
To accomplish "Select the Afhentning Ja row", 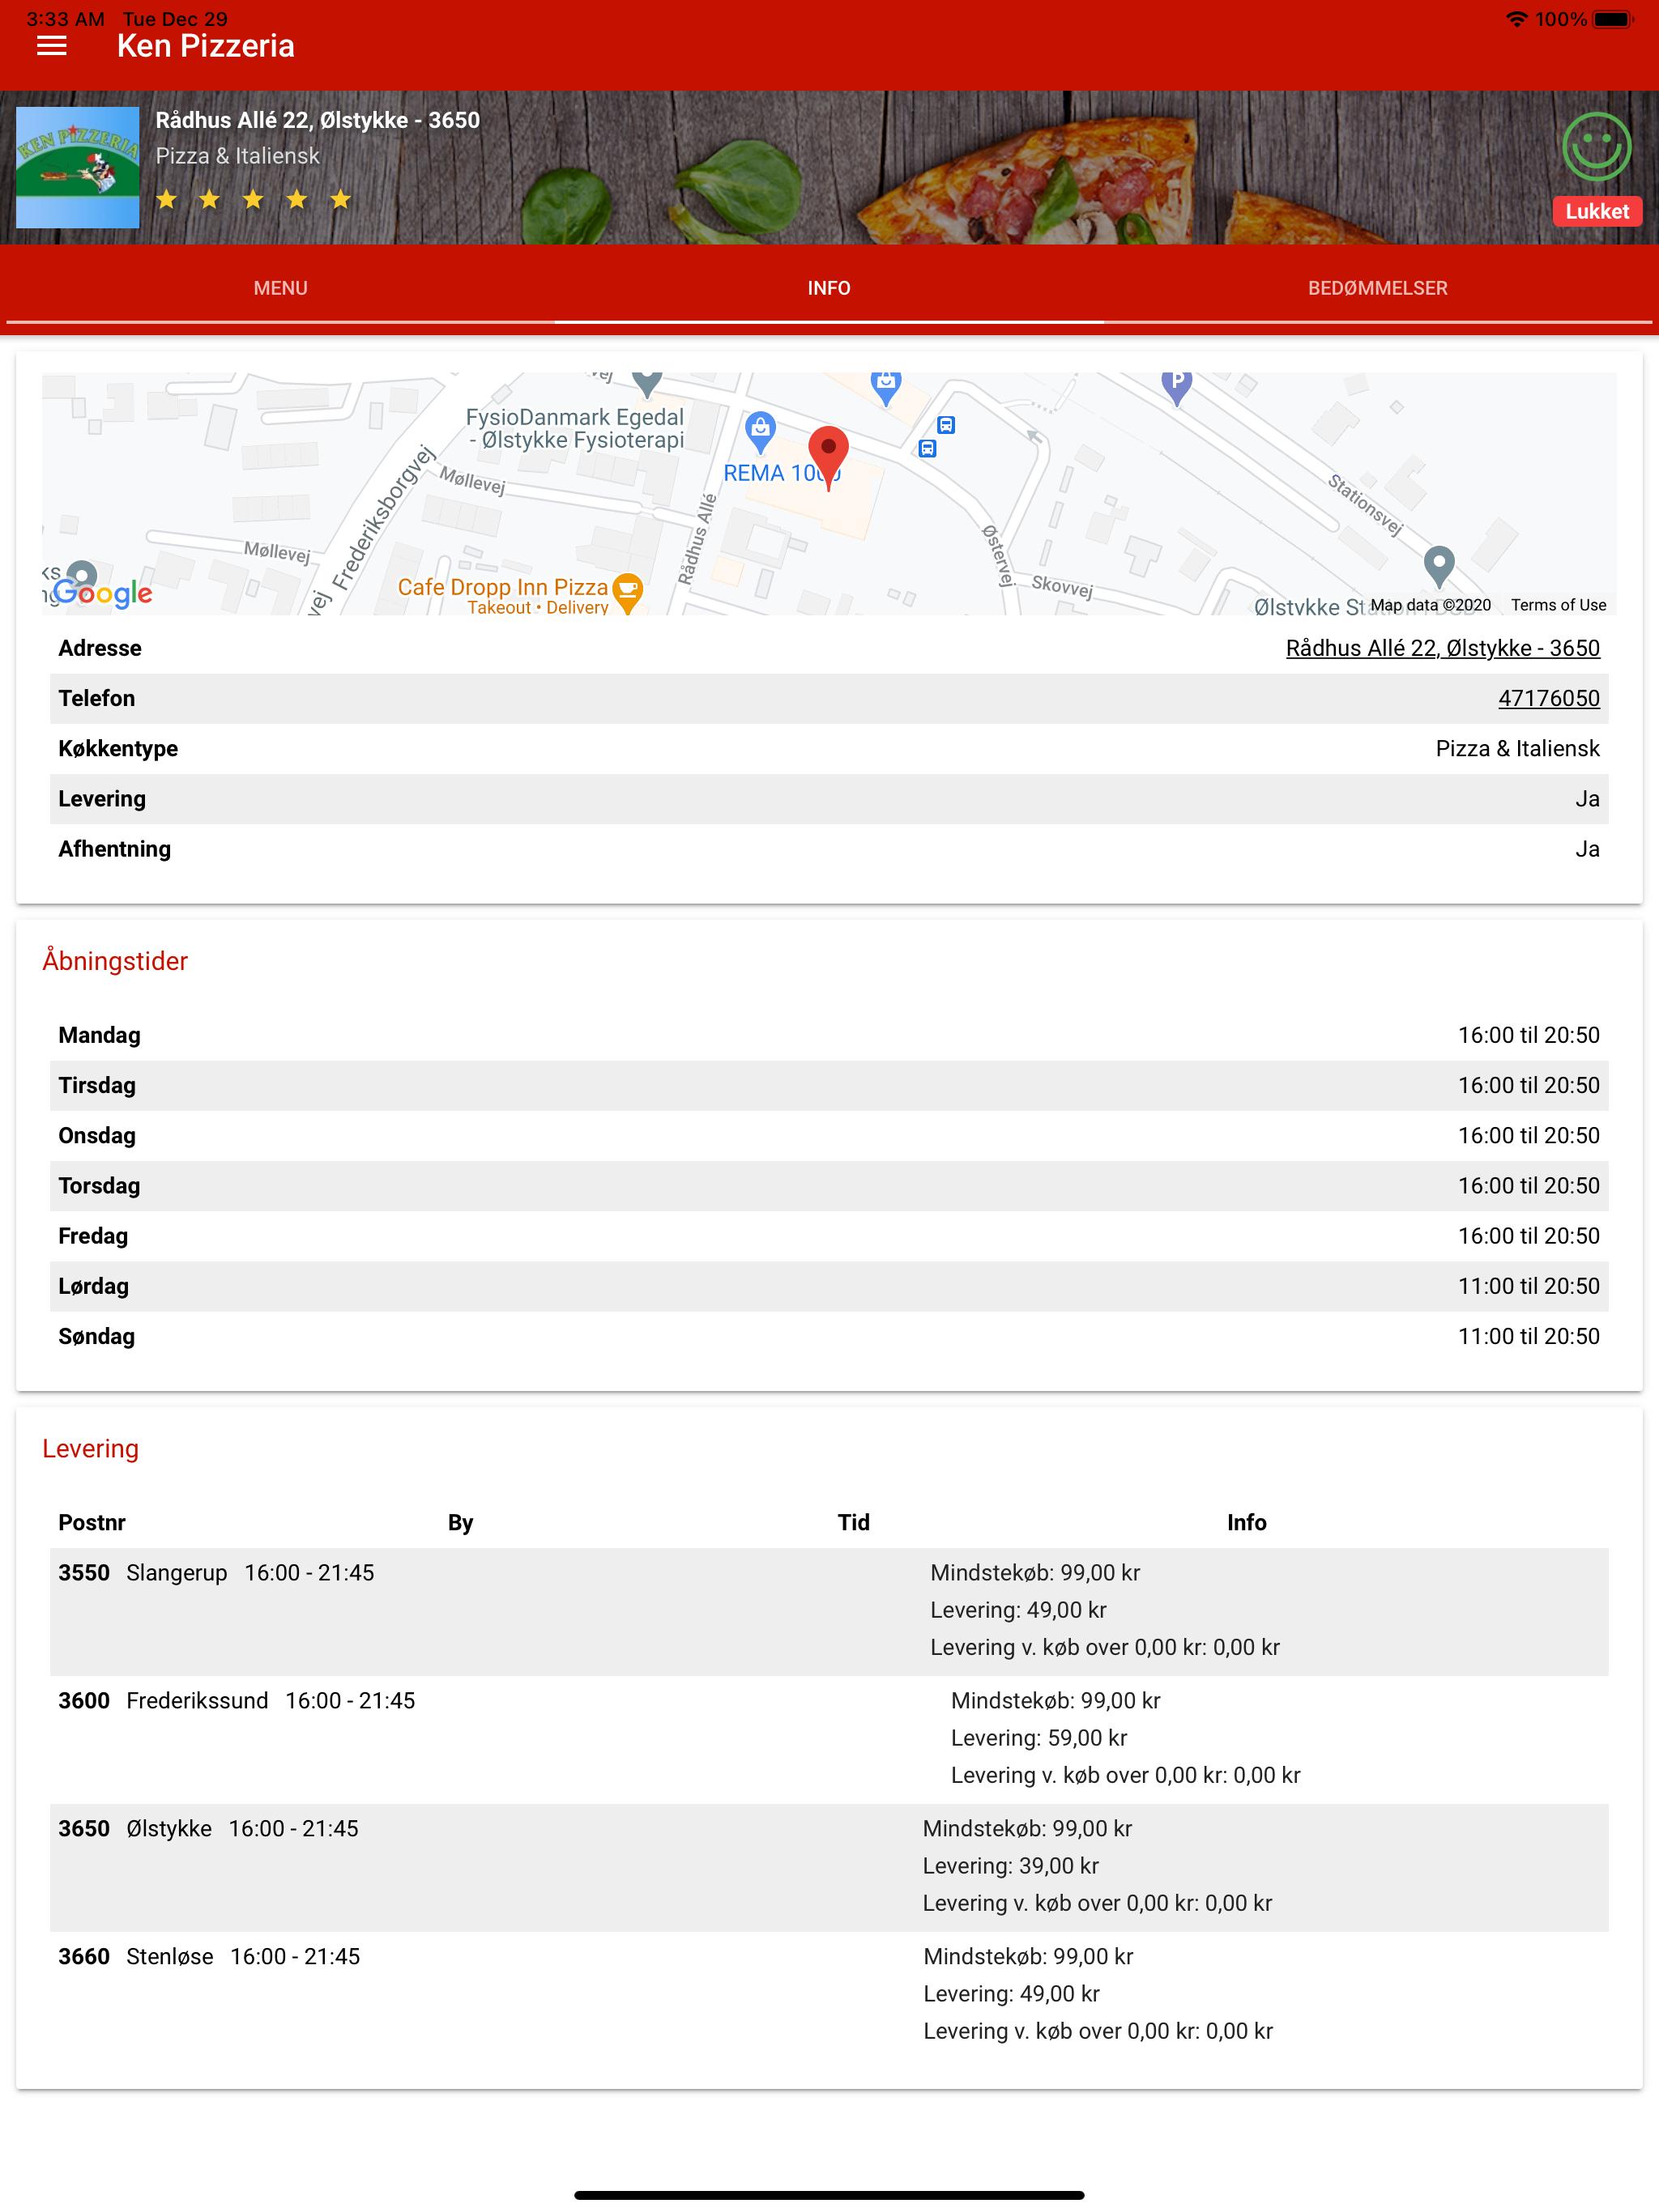I will point(829,849).
